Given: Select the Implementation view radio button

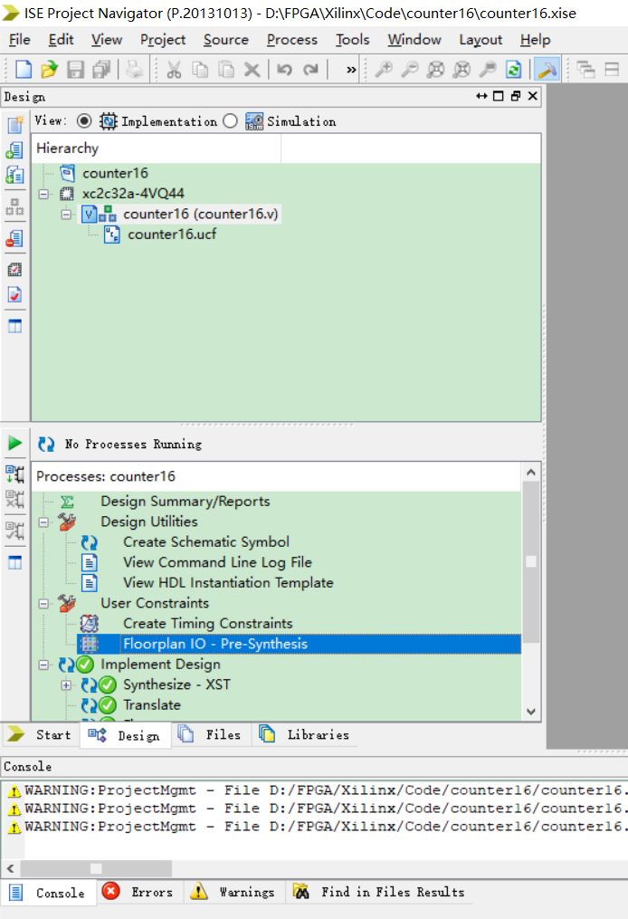Looking at the screenshot, I should (84, 120).
